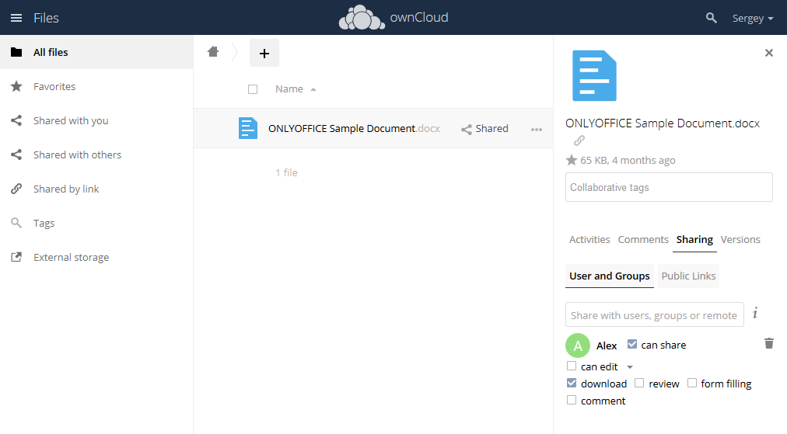Screen dimensions: 787x434
Task: Toggle Name sort direction arrow
Action: point(313,90)
